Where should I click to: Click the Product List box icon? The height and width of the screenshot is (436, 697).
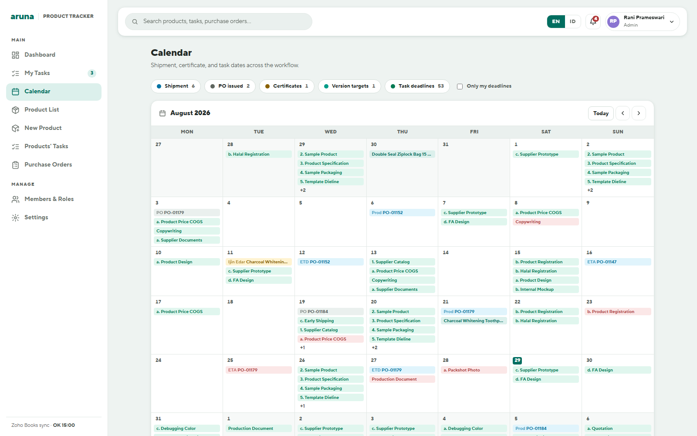16,110
